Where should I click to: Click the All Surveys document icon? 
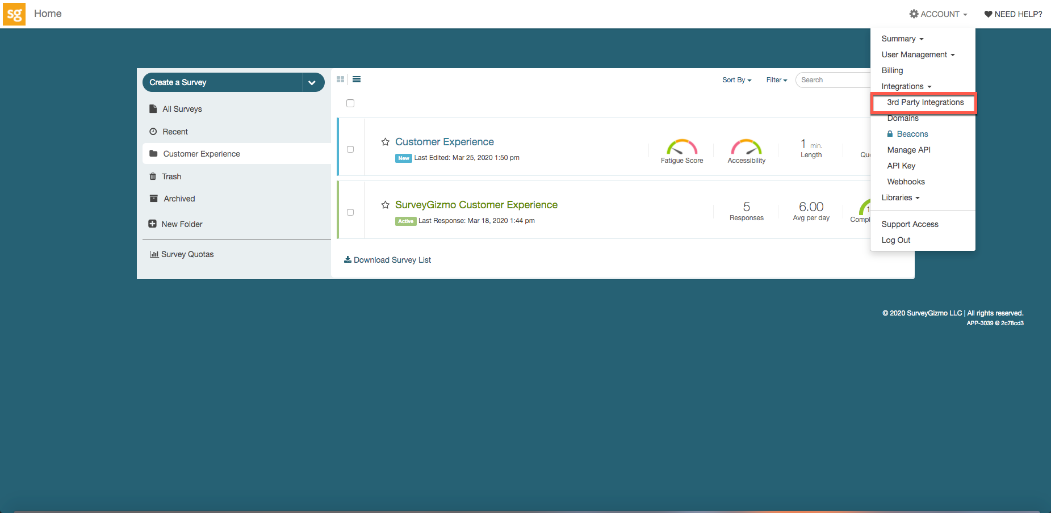tap(153, 108)
